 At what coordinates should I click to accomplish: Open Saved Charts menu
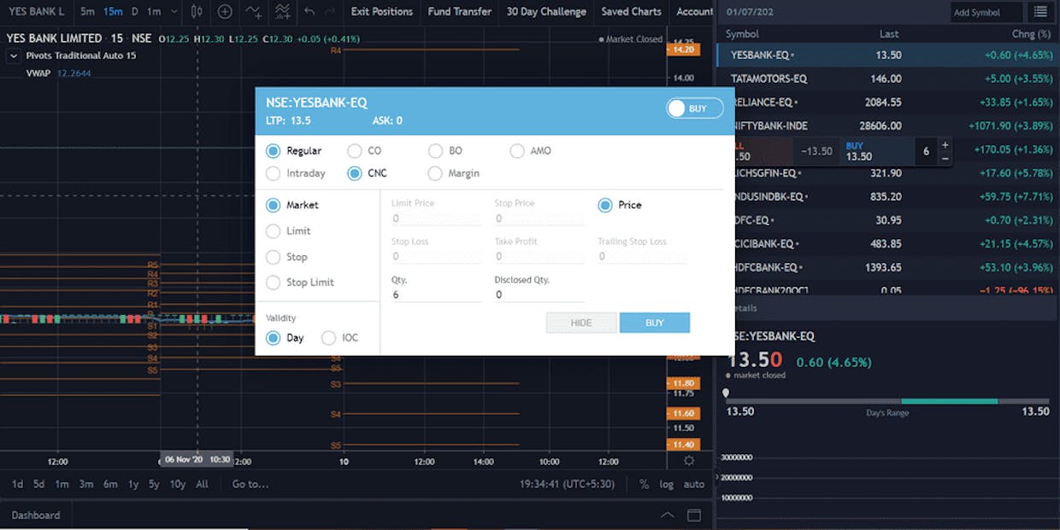(631, 12)
